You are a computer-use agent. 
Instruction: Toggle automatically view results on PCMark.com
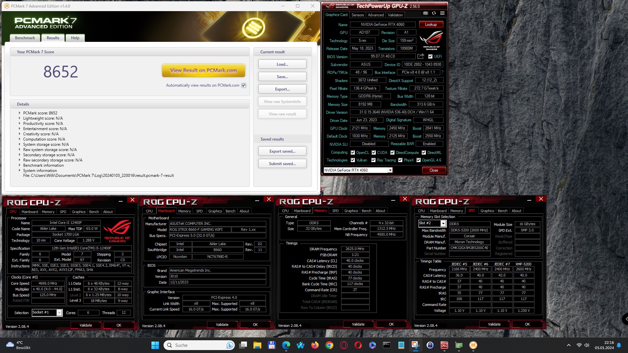243,85
